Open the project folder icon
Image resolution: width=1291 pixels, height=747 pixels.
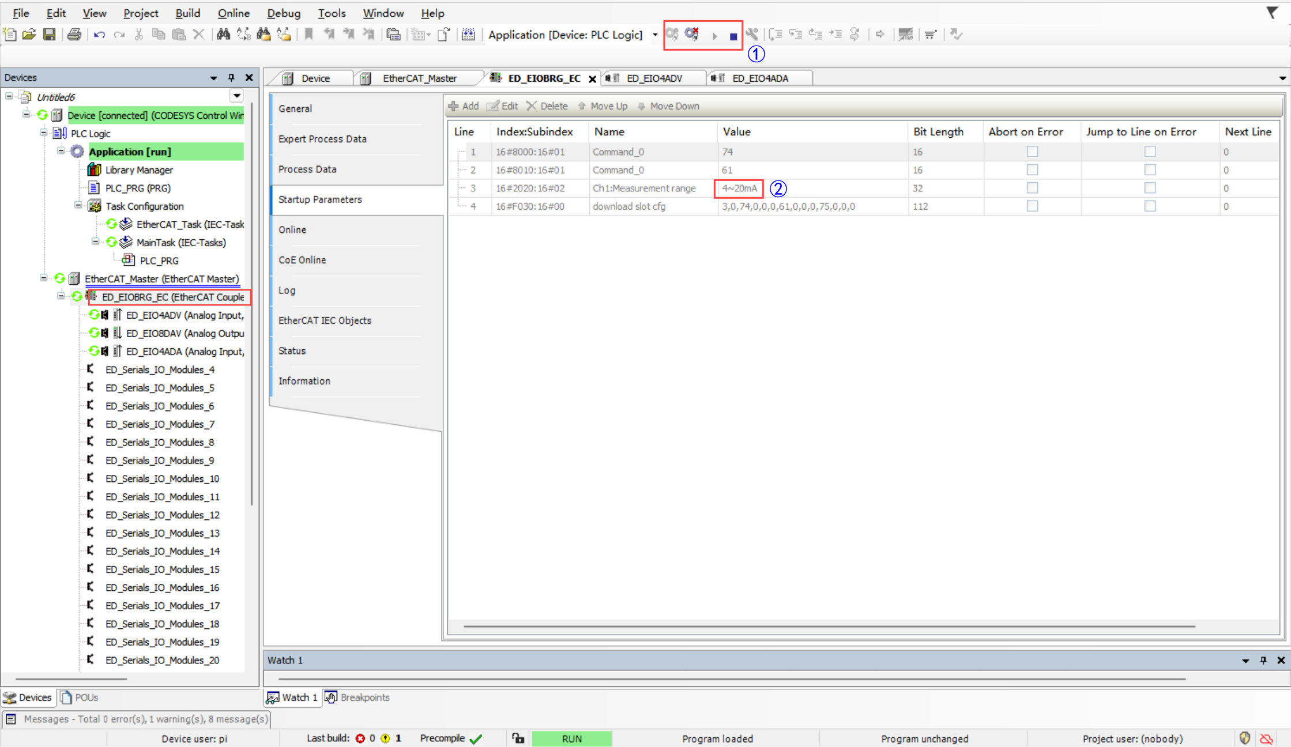[x=29, y=35]
